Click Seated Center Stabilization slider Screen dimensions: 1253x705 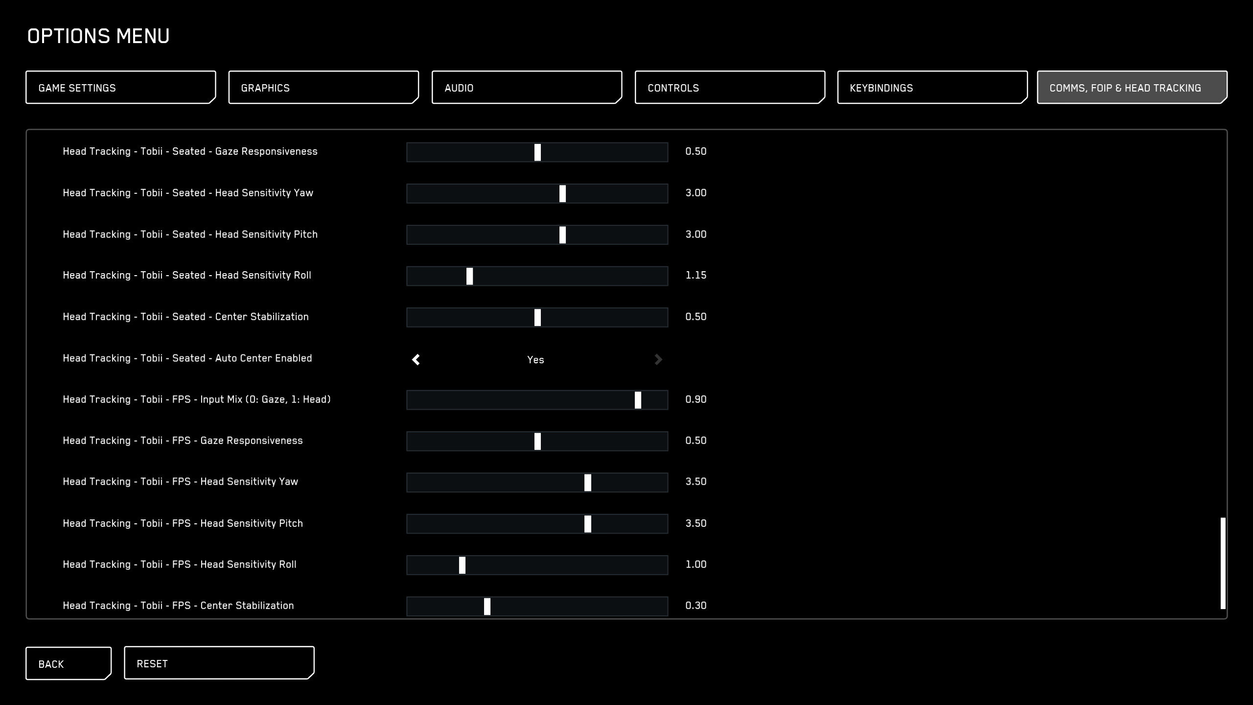537,317
